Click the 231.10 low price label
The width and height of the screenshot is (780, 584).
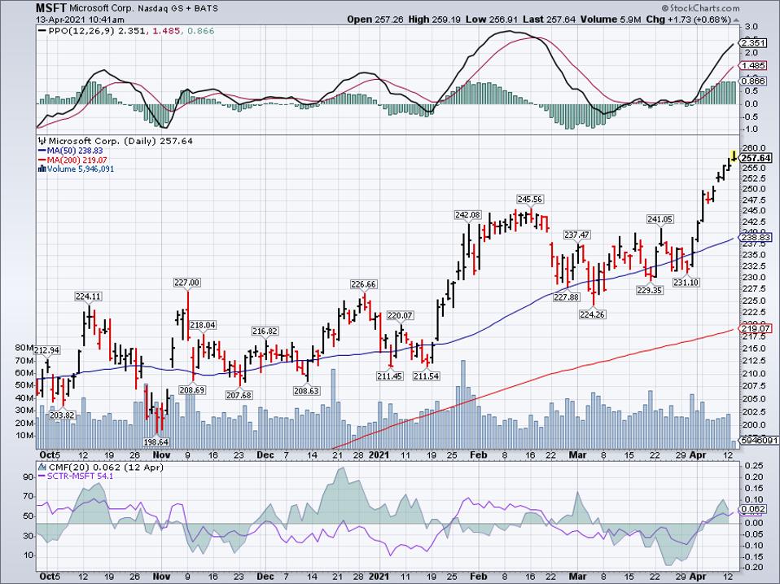click(x=686, y=283)
